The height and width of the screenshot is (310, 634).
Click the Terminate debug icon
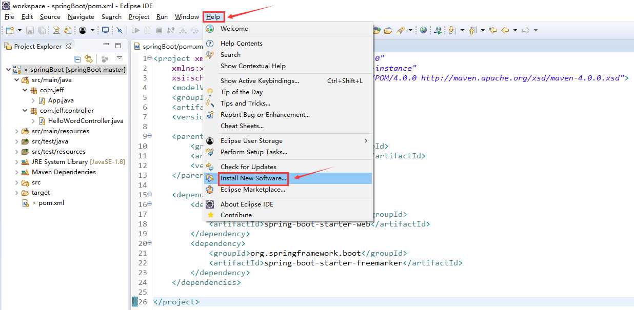(x=159, y=31)
